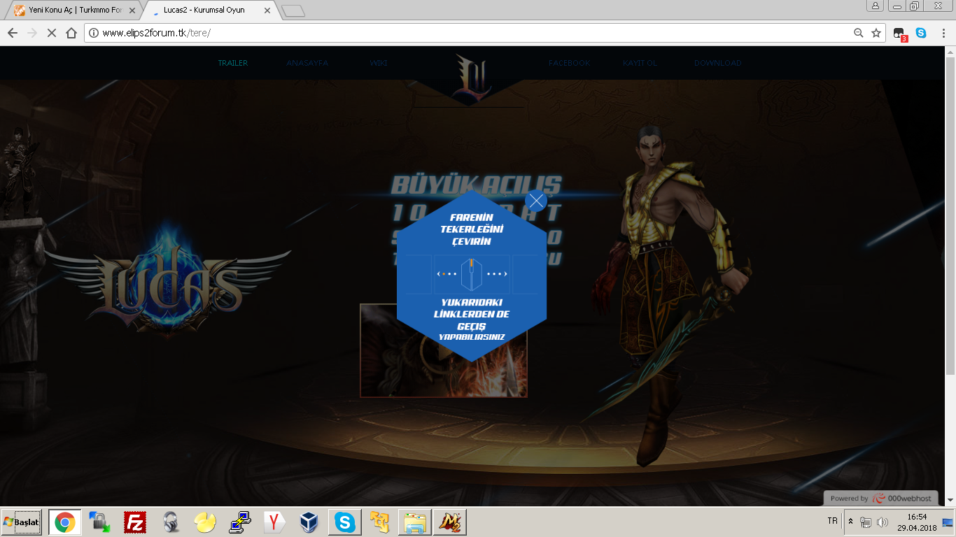Viewport: 956px width, 537px height.
Task: Switch the TR keyboard language indicator
Action: pos(832,522)
